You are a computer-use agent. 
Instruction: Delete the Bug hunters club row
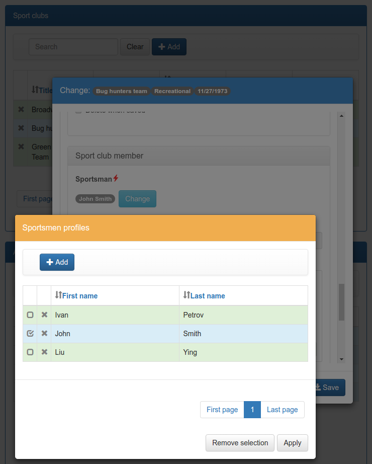21,128
